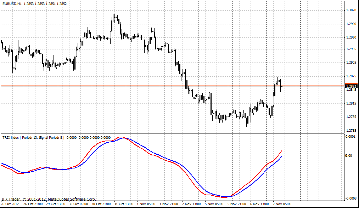Click the highest candlestick peak near 1.3020
The width and height of the screenshot is (359, 208).
point(116,14)
